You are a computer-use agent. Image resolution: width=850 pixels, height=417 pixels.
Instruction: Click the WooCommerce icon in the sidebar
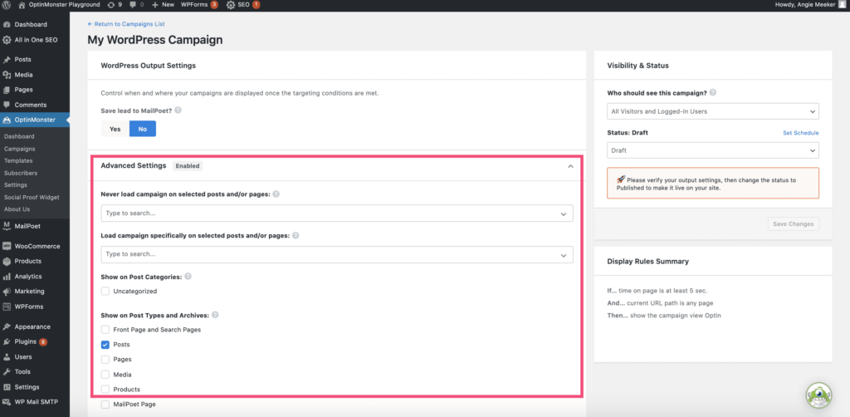(7, 246)
